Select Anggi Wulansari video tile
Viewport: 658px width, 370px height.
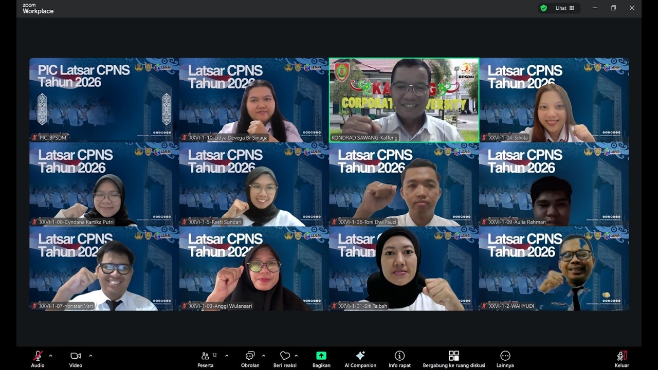(253, 269)
